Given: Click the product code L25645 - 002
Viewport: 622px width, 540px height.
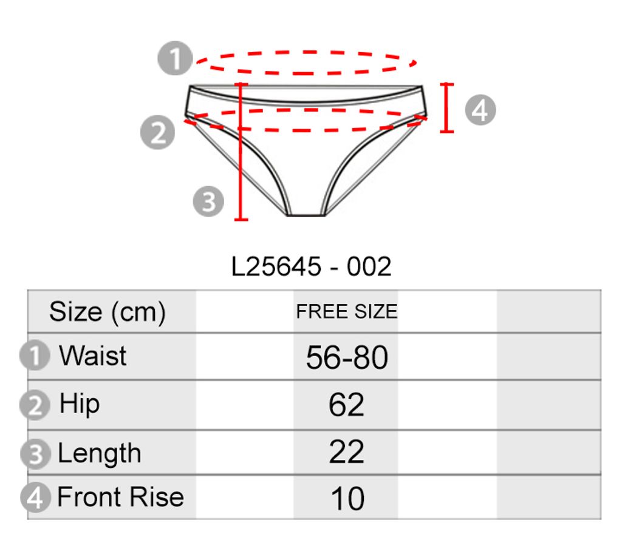Looking at the screenshot, I should (x=311, y=267).
